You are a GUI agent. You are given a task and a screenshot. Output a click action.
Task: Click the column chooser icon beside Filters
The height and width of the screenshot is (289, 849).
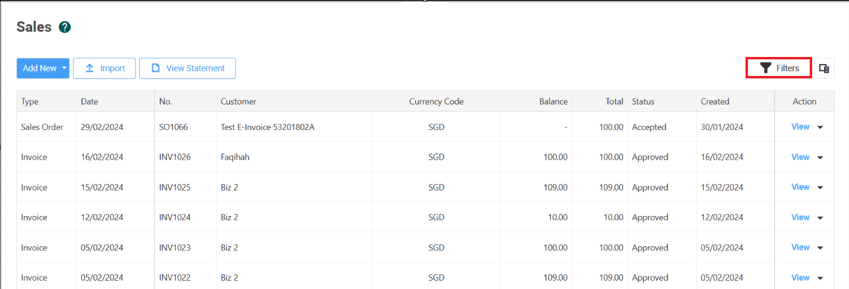point(824,68)
